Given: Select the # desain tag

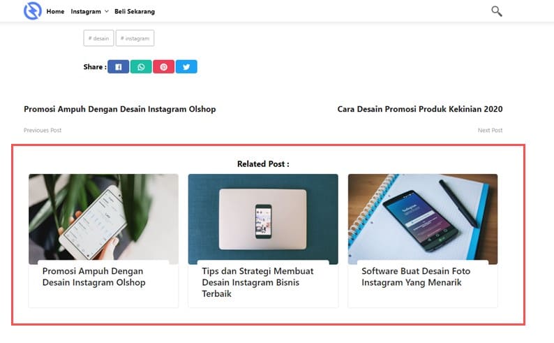Looking at the screenshot, I should coord(98,38).
